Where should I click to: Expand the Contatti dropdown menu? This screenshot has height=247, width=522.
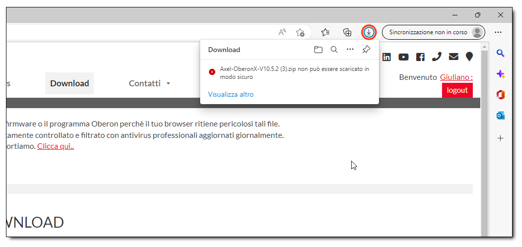pos(149,83)
